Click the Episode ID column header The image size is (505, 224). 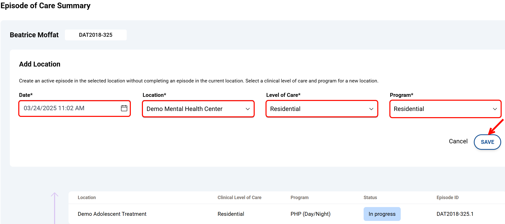tap(447, 198)
